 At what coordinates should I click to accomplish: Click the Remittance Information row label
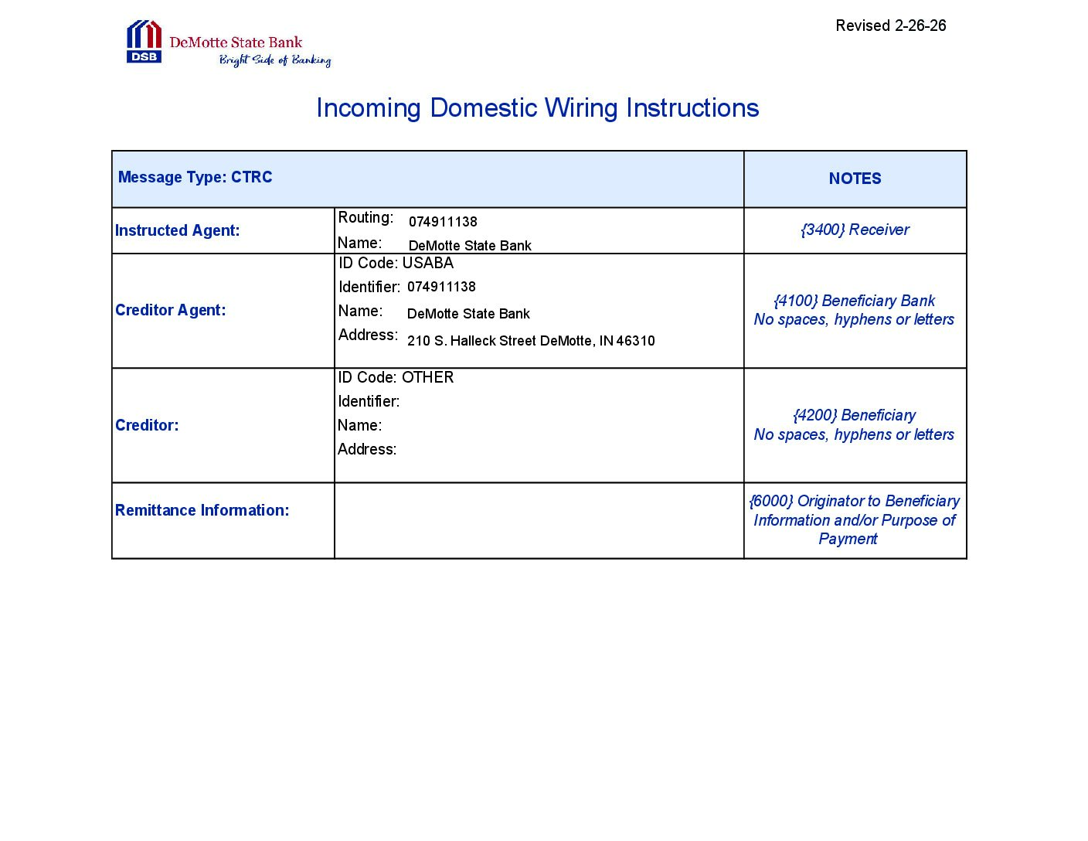202,510
